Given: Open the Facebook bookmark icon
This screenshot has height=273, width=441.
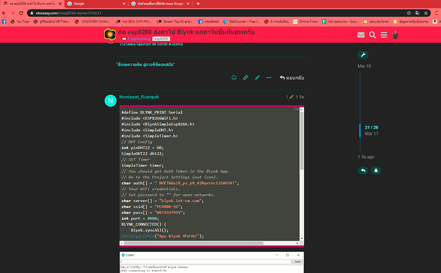Looking at the screenshot, I should tap(4, 21).
